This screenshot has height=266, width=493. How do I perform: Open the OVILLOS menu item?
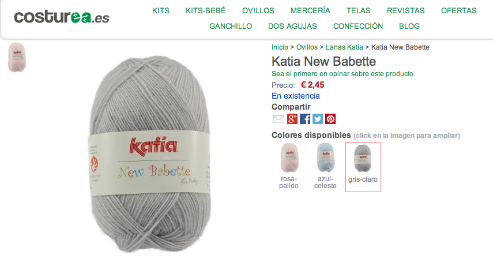tap(258, 11)
